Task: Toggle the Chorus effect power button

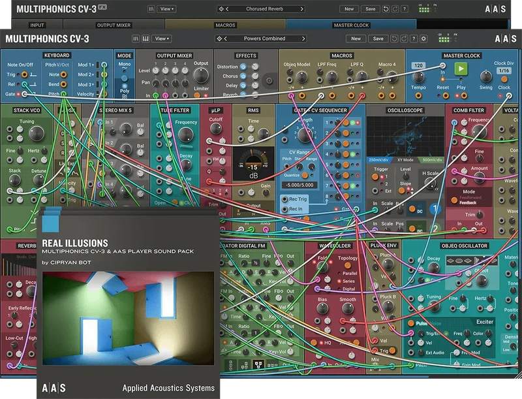Action: point(243,76)
